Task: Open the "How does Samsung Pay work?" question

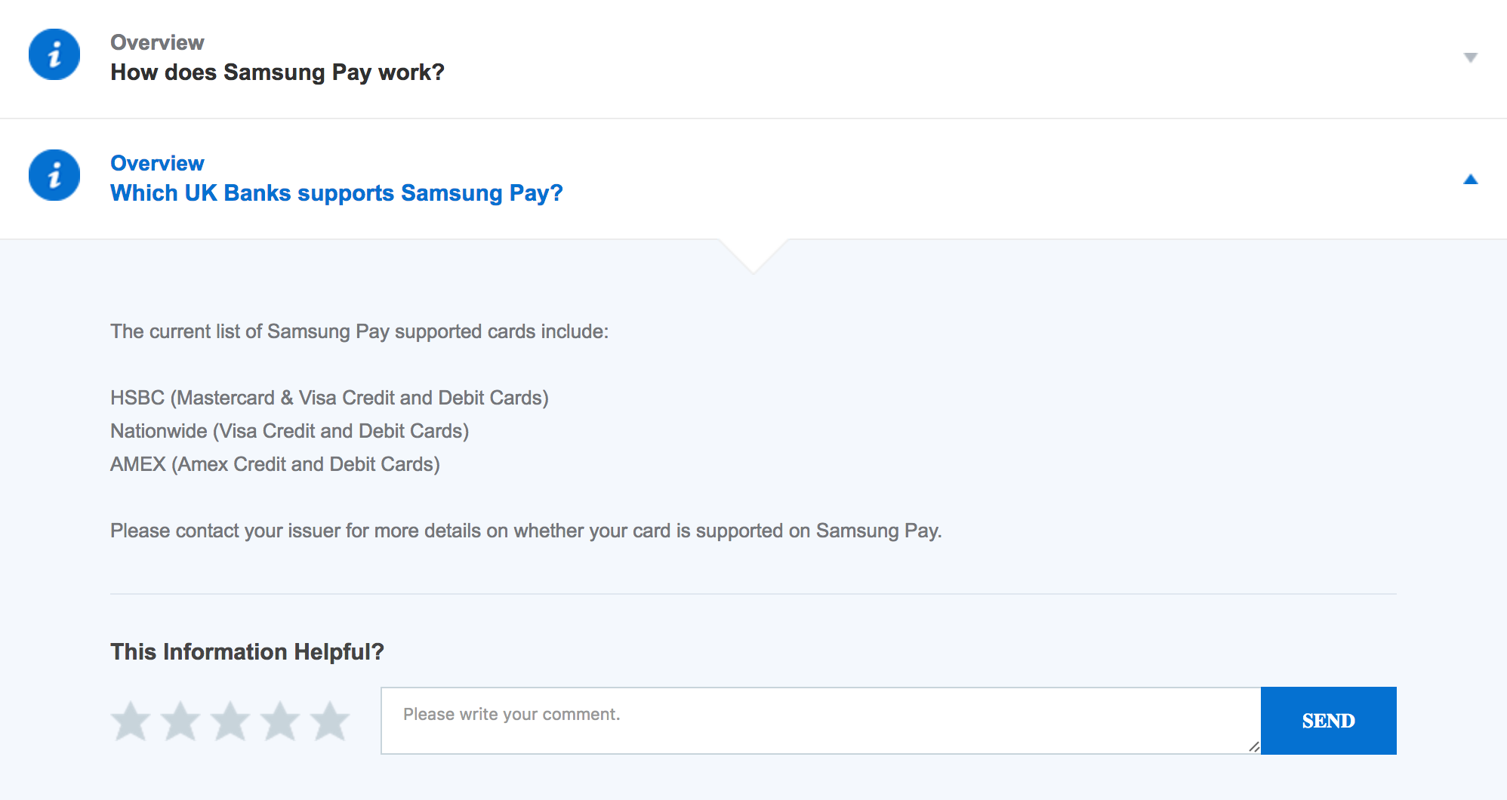Action: point(277,72)
